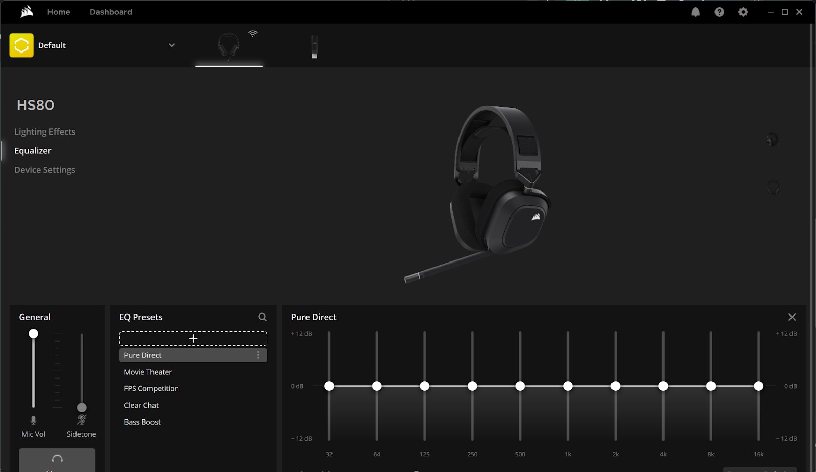Go to the Home tab

(x=59, y=12)
